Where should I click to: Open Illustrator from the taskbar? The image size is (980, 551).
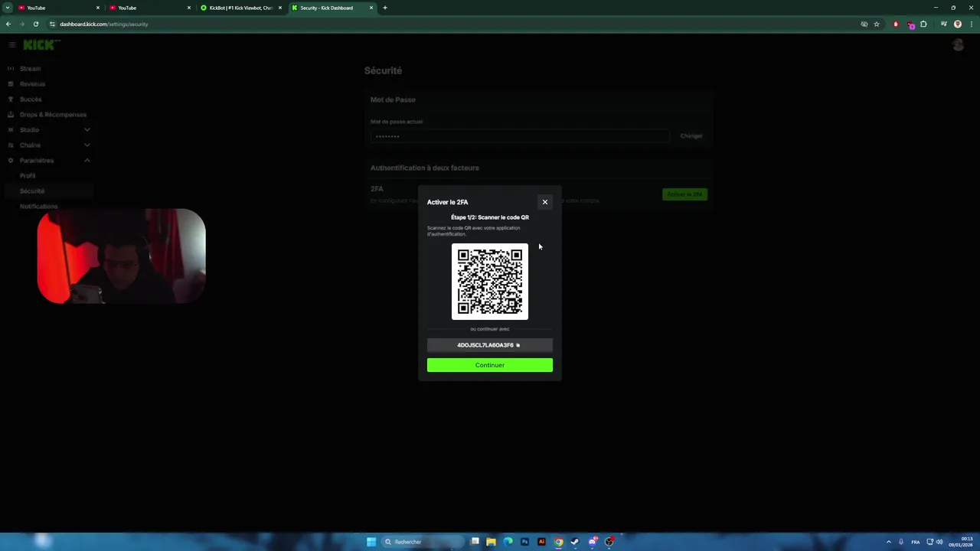click(x=541, y=542)
